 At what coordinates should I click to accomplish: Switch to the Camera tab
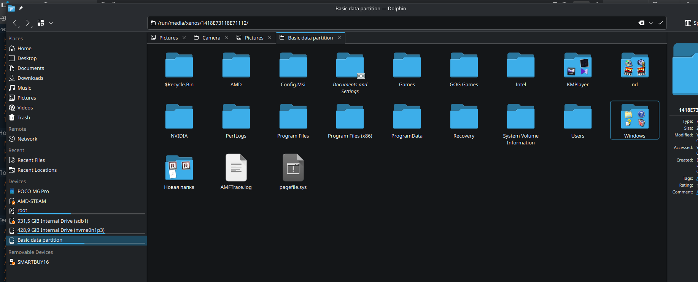click(x=211, y=38)
